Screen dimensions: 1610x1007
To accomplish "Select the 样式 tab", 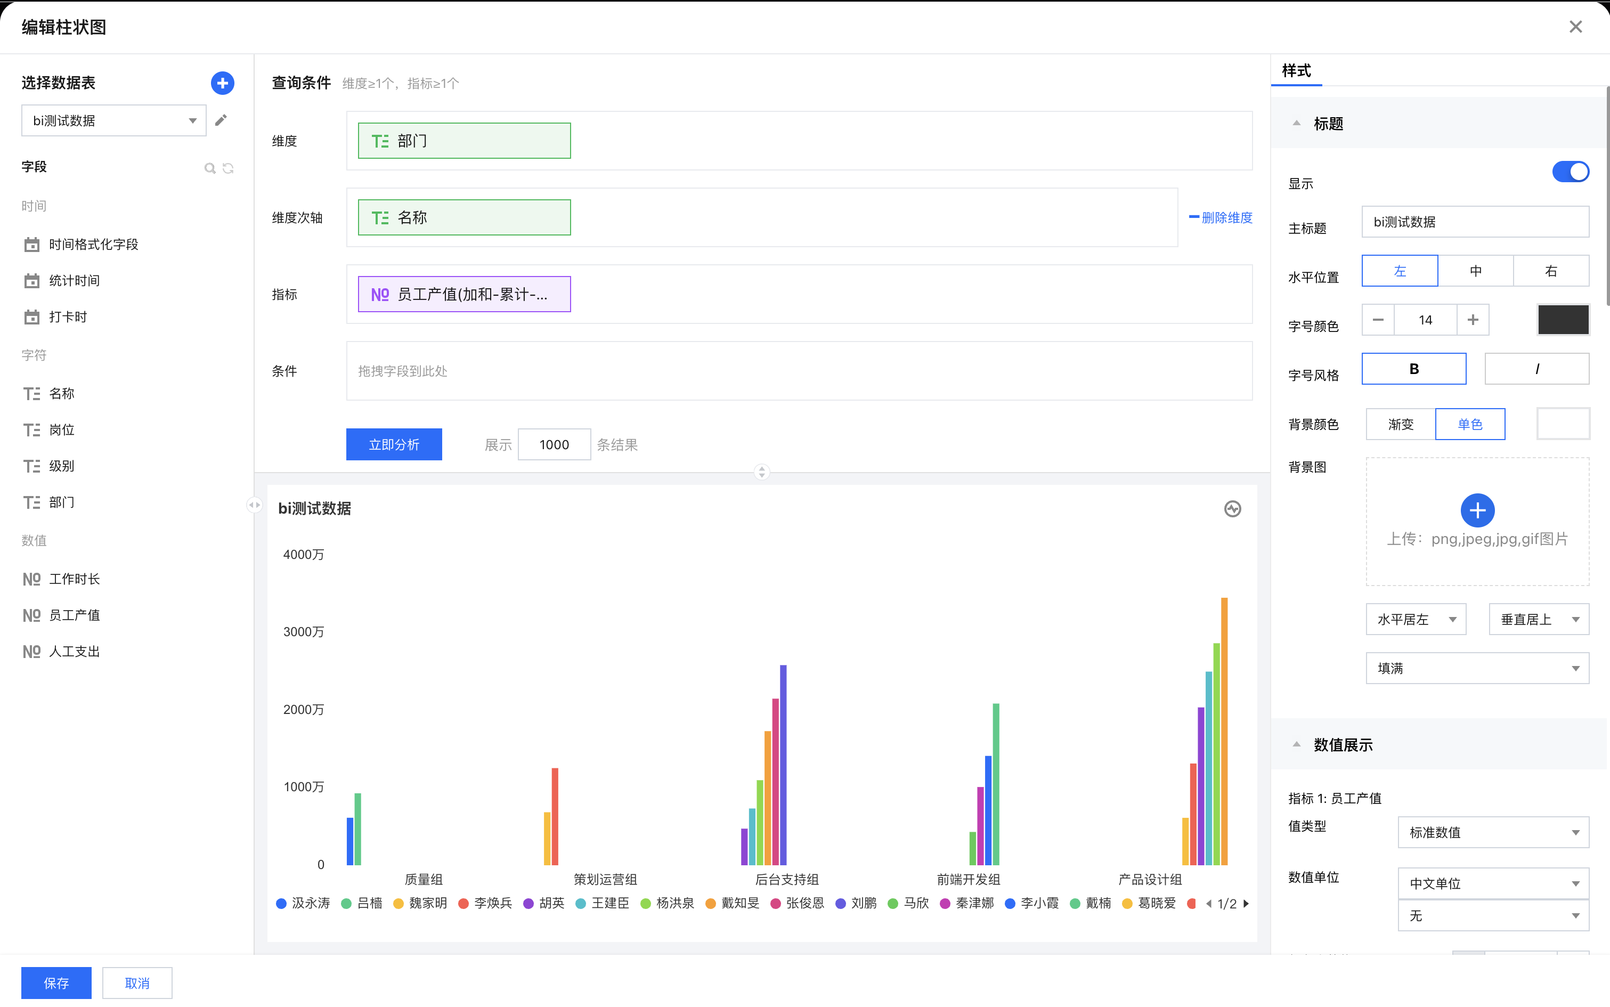I will 1296,70.
